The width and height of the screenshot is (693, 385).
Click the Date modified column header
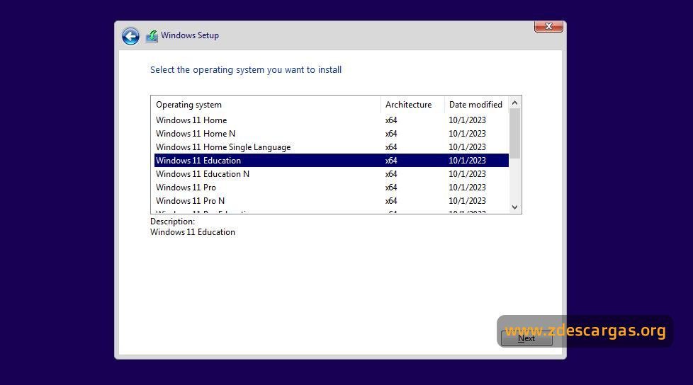476,105
